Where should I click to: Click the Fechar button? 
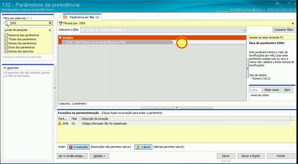[281, 156]
